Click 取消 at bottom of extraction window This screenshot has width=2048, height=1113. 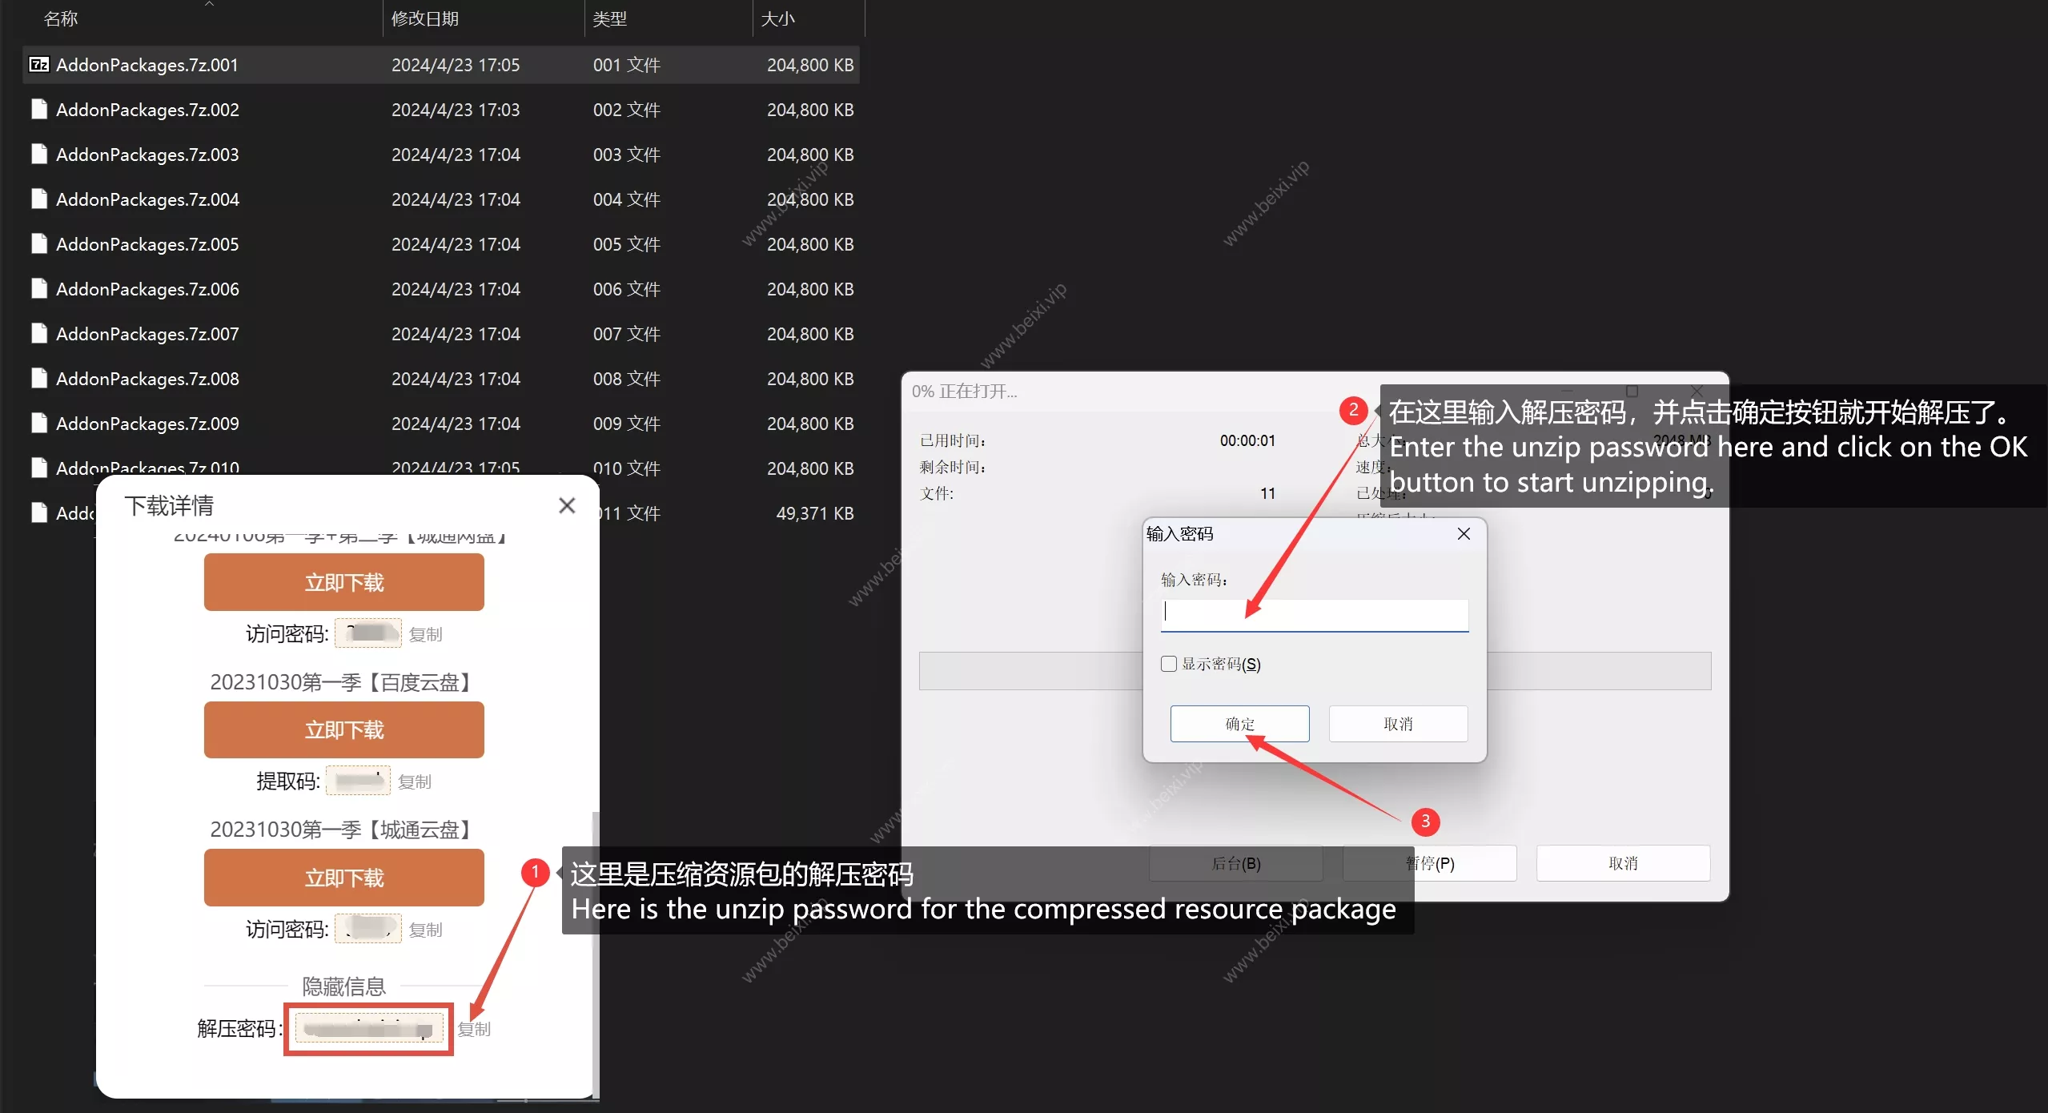(1624, 863)
